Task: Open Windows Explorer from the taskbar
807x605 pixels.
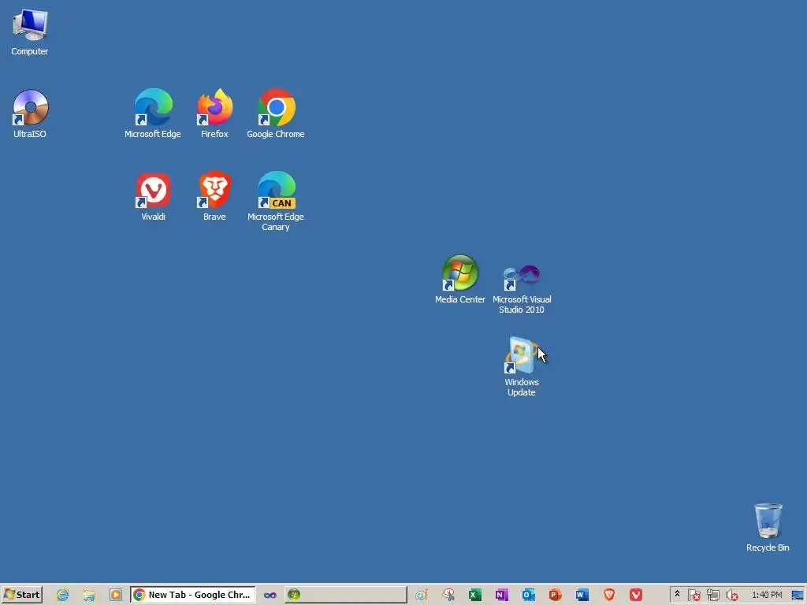Action: pos(89,596)
